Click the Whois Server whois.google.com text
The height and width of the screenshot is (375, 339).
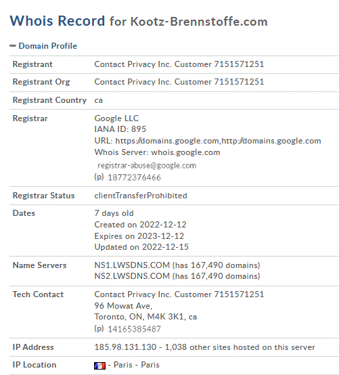(x=157, y=152)
